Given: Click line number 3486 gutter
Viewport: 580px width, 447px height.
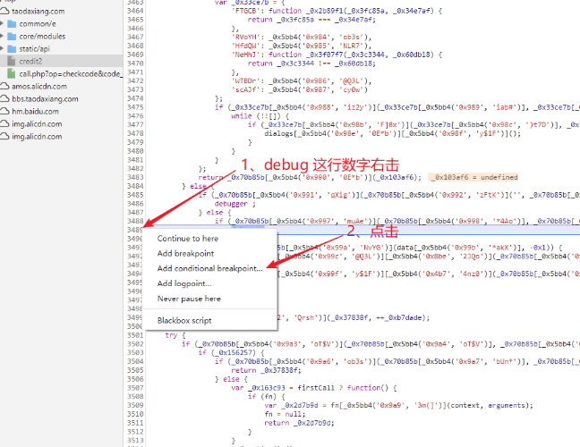Looking at the screenshot, I should (x=135, y=204).
